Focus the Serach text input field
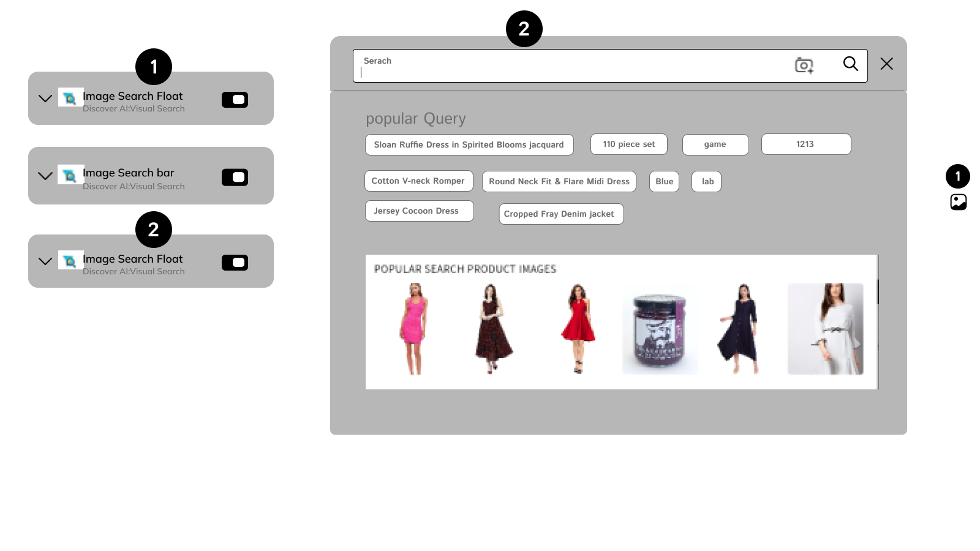Image resolution: width=980 pixels, height=551 pixels. [x=610, y=66]
